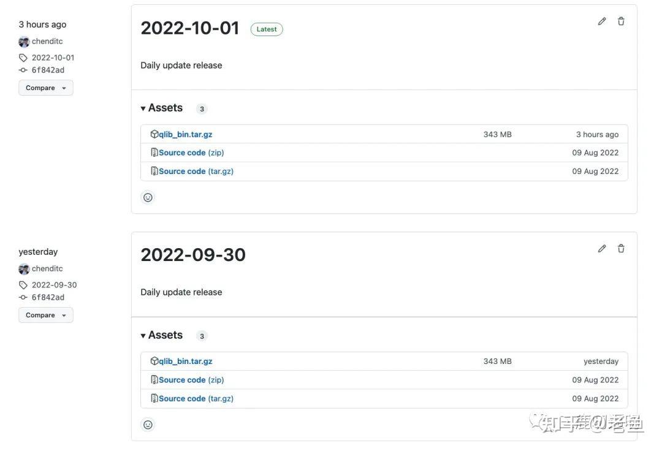This screenshot has height=451, width=662.
Task: Open the 2022-10-01 tag link in sidebar
Action: tap(53, 58)
